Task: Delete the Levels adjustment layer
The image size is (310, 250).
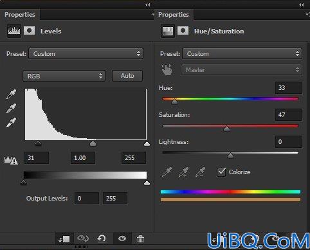Action: click(x=140, y=238)
